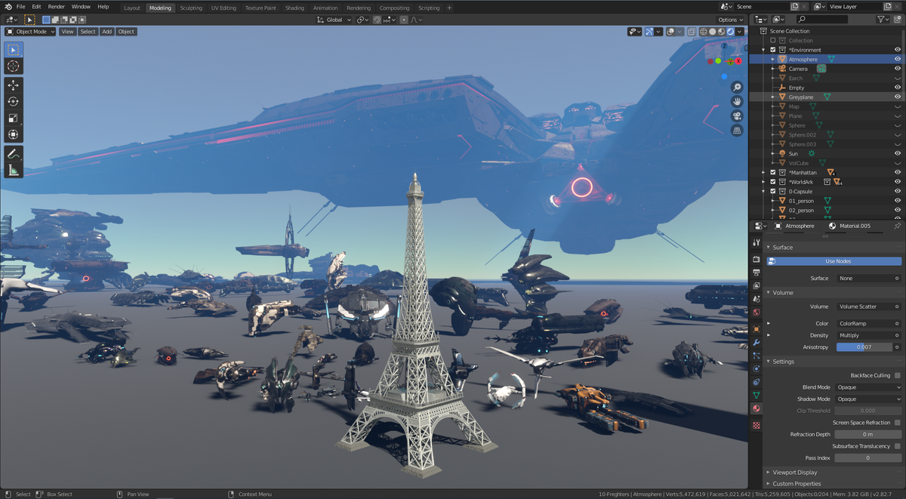Choose the Transform tool

coord(13,135)
